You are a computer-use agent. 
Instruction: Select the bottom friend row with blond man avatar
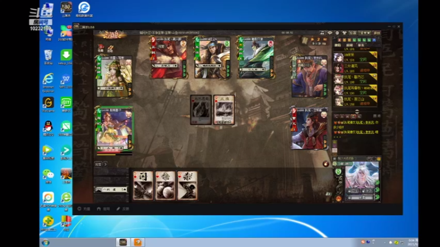[x=355, y=100]
